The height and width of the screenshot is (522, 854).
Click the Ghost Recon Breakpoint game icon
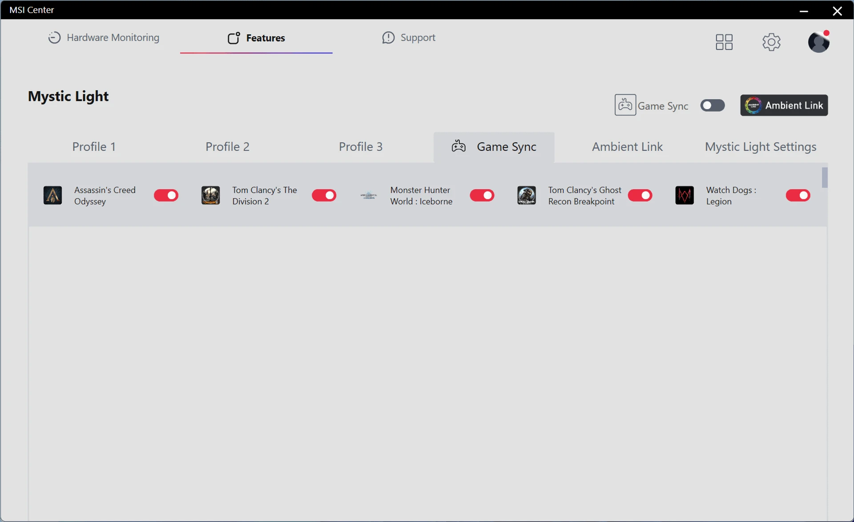(x=526, y=195)
